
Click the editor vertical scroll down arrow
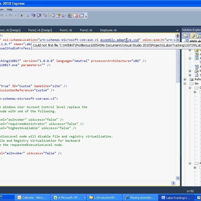point(178,178)
